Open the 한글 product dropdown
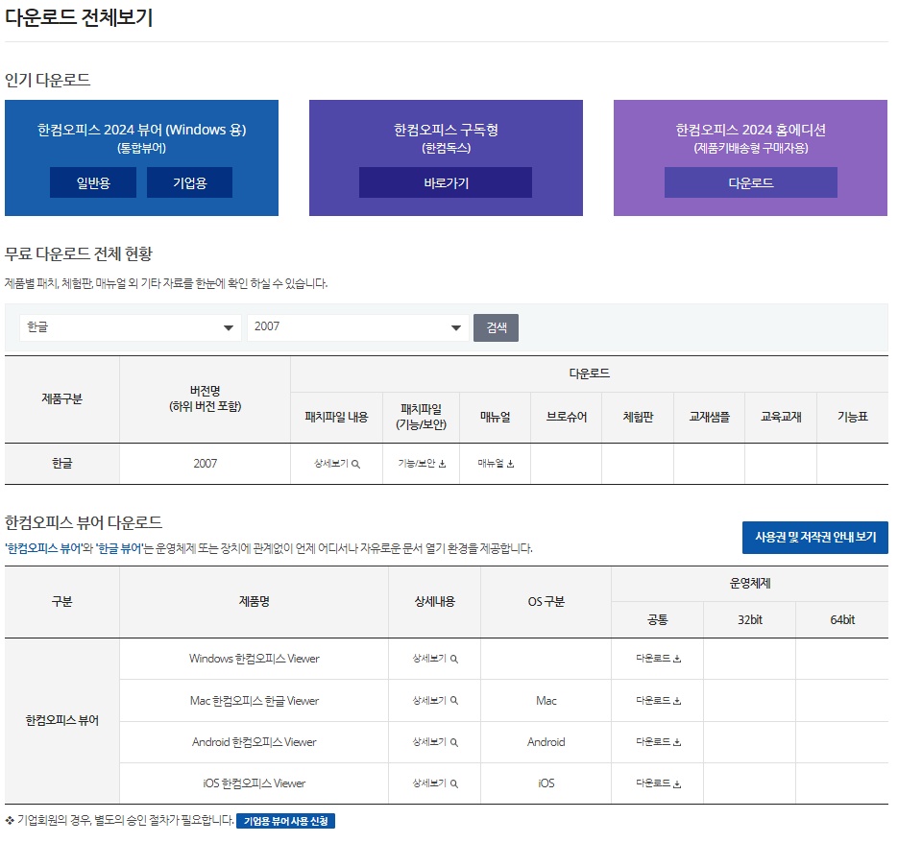898x843 pixels. [x=130, y=327]
